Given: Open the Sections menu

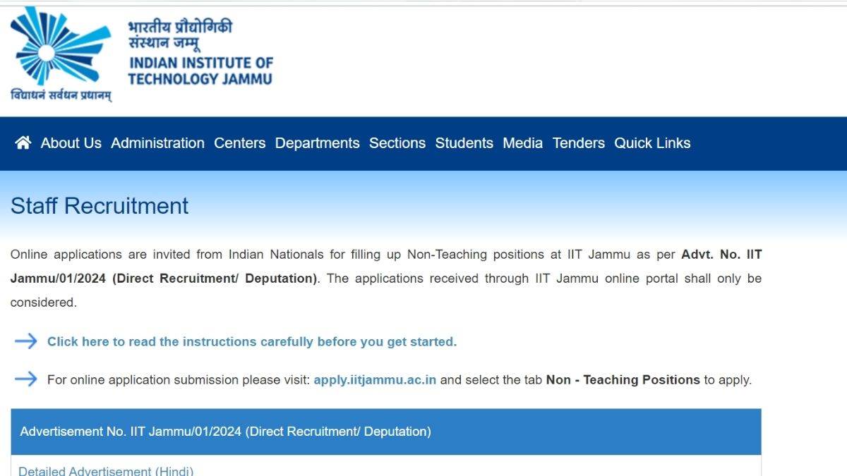Looking at the screenshot, I should coord(397,143).
